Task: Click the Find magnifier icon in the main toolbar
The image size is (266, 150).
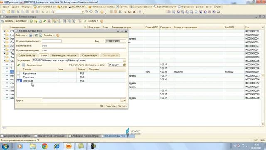Action: pos(53,12)
